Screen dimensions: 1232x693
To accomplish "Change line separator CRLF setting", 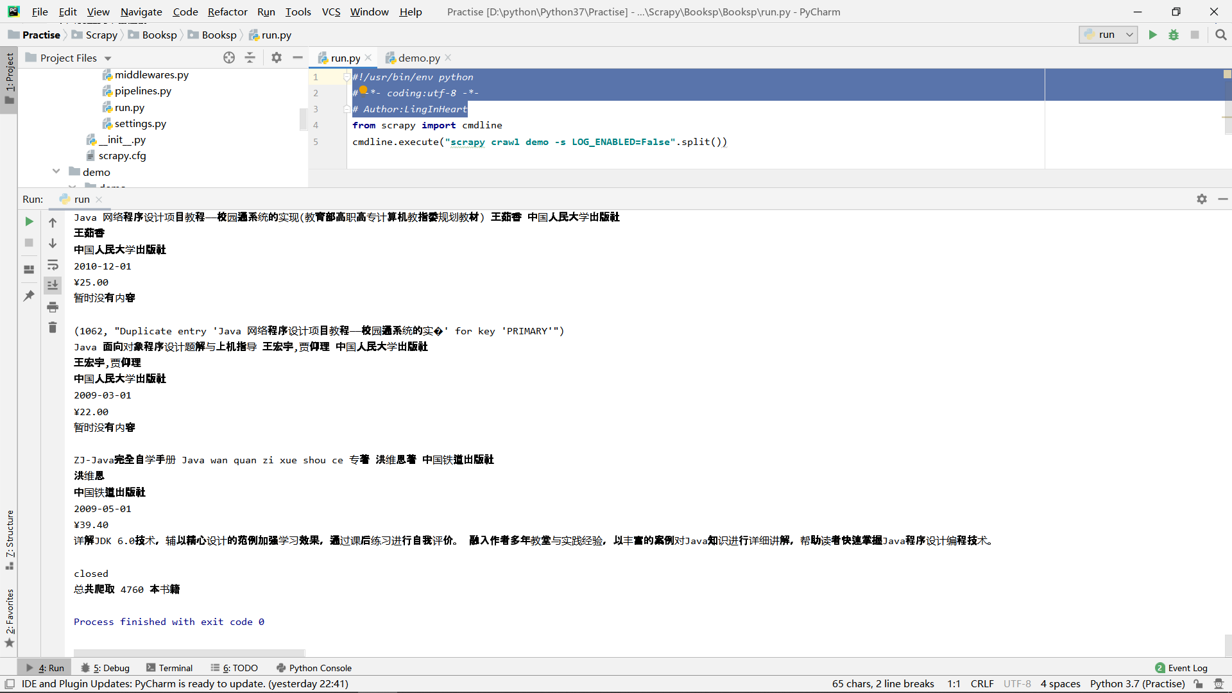I will [x=982, y=684].
